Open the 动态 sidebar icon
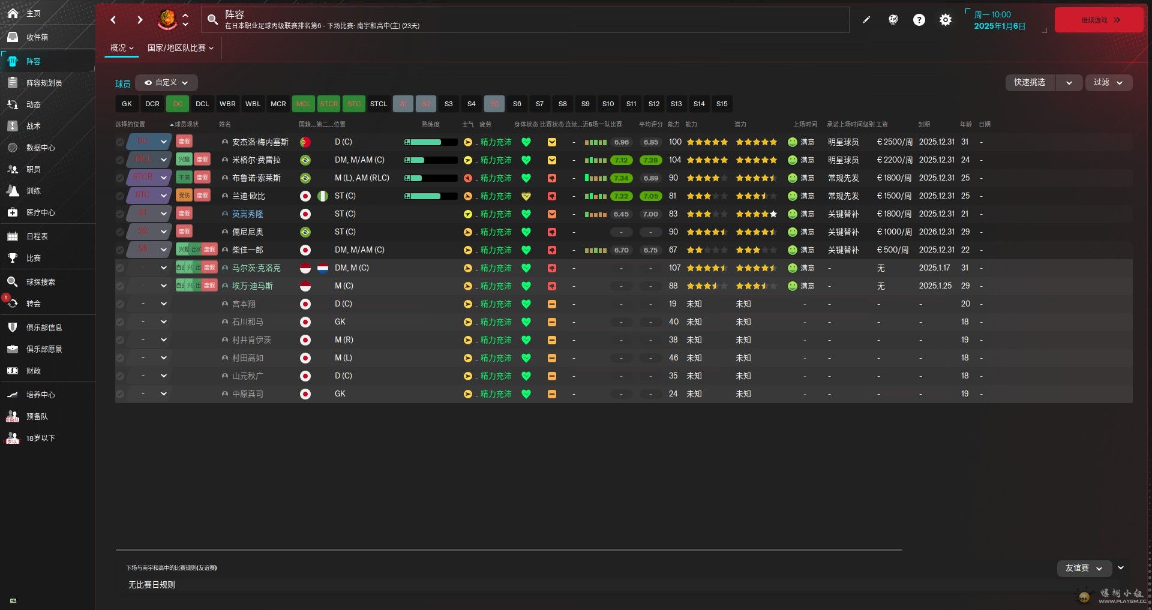The height and width of the screenshot is (610, 1152). pos(13,104)
